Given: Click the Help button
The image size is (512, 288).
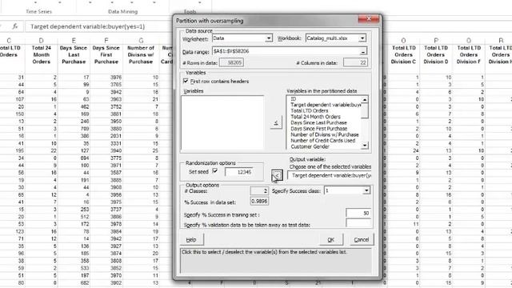Looking at the screenshot, I should coord(191,240).
